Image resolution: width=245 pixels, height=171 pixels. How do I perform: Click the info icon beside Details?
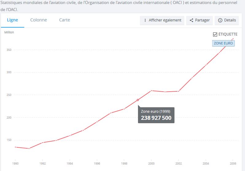click(220, 20)
